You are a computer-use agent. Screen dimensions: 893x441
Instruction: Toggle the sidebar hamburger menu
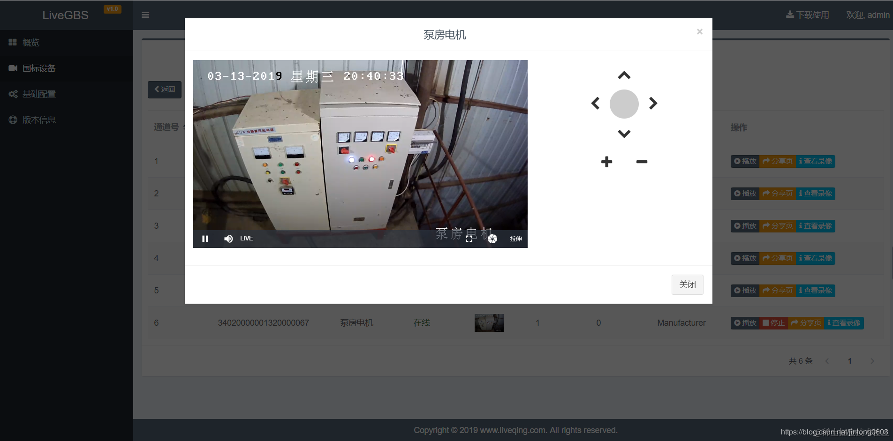[145, 15]
